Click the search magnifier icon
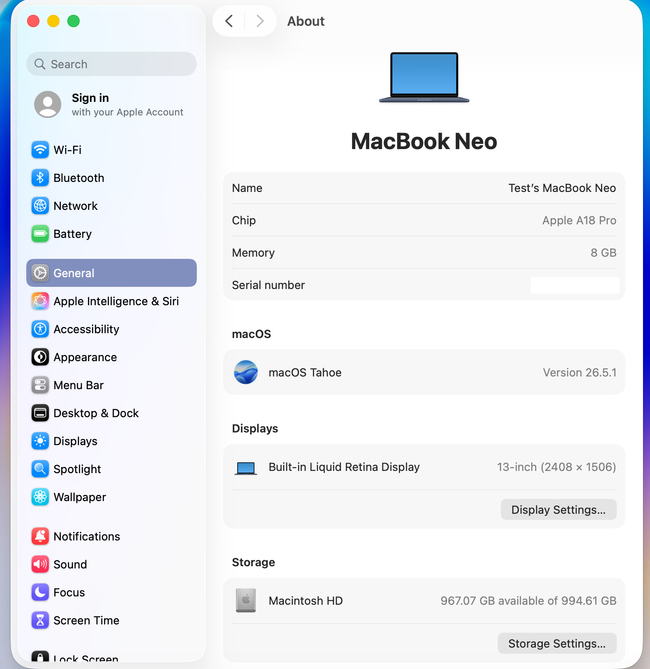This screenshot has height=669, width=650. [x=40, y=64]
